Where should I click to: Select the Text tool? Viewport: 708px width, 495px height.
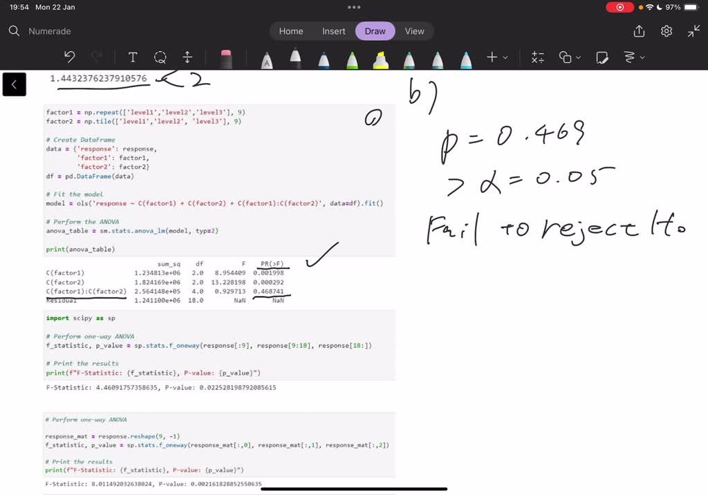point(132,57)
